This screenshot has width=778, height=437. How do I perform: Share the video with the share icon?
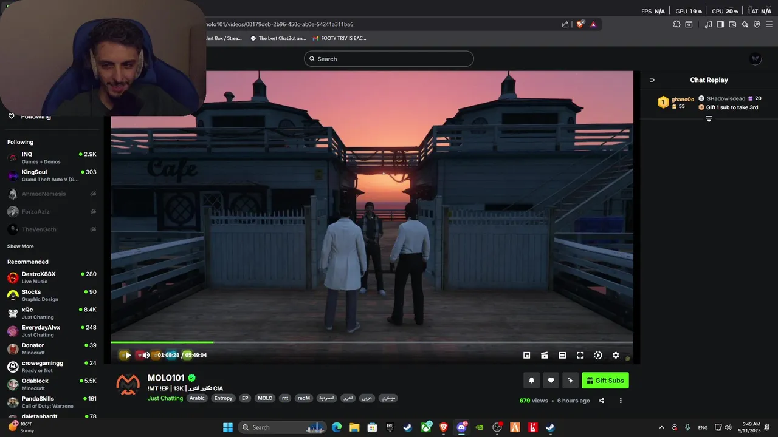(x=601, y=401)
